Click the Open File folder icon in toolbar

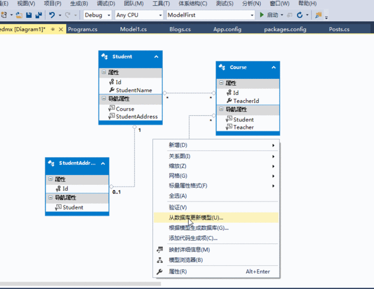19,15
